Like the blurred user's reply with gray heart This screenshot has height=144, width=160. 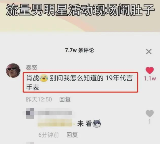(x=149, y=113)
